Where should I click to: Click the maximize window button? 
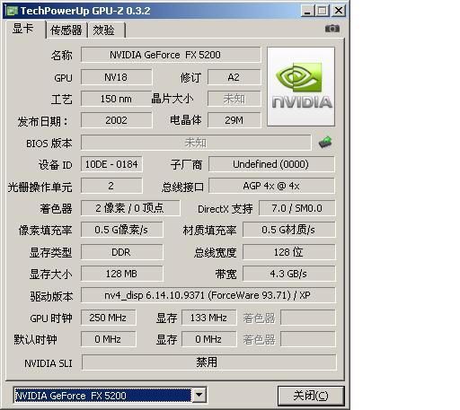pyautogui.click(x=323, y=11)
